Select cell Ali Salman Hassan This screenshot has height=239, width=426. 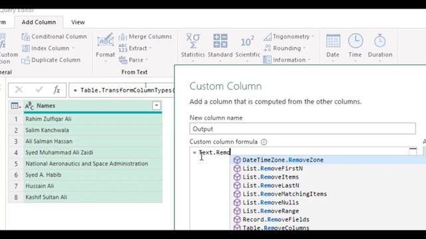pyautogui.click(x=93, y=141)
